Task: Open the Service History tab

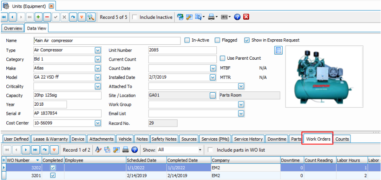Action: pos(248,139)
